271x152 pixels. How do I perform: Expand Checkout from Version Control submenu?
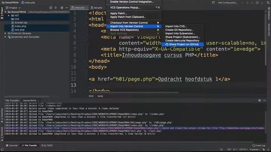click(x=134, y=22)
